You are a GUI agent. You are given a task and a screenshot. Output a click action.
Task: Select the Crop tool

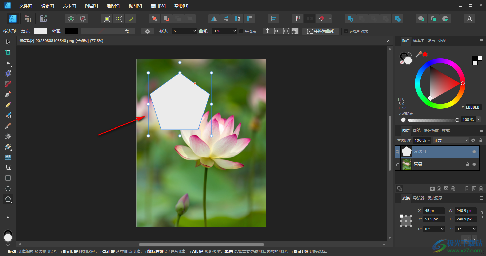pyautogui.click(x=8, y=168)
